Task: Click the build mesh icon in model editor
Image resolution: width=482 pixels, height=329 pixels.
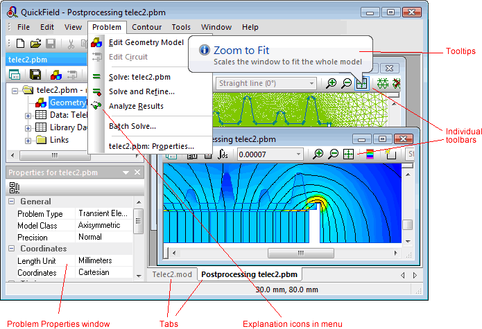Action: [383, 83]
